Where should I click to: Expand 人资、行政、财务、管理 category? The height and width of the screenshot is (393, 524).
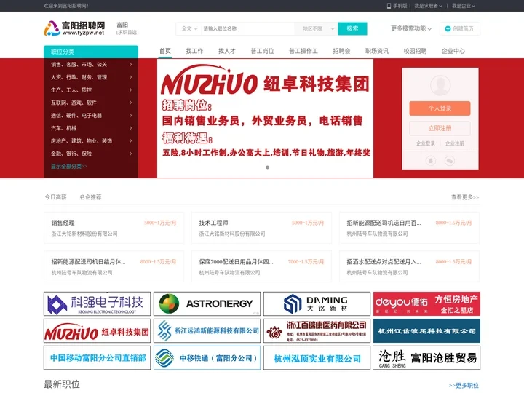click(x=91, y=77)
